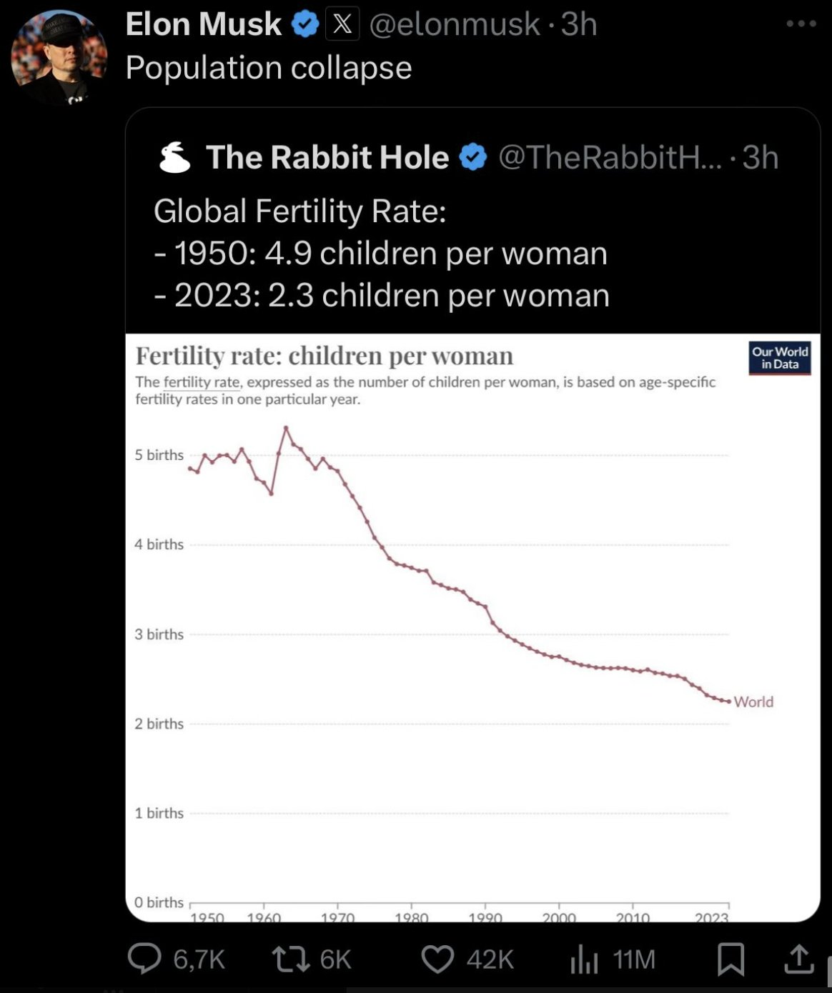This screenshot has height=993, width=832.
Task: Click the share upload arrow icon
Action: point(798,959)
